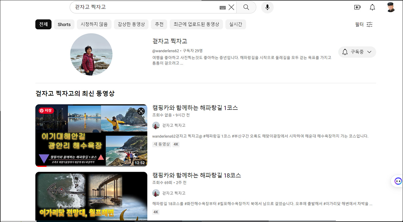Click inside the search text field
The image size is (403, 222).
pyautogui.click(x=144, y=7)
